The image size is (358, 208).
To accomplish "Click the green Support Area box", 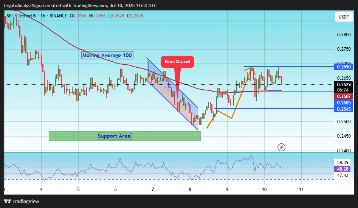I will coord(125,136).
